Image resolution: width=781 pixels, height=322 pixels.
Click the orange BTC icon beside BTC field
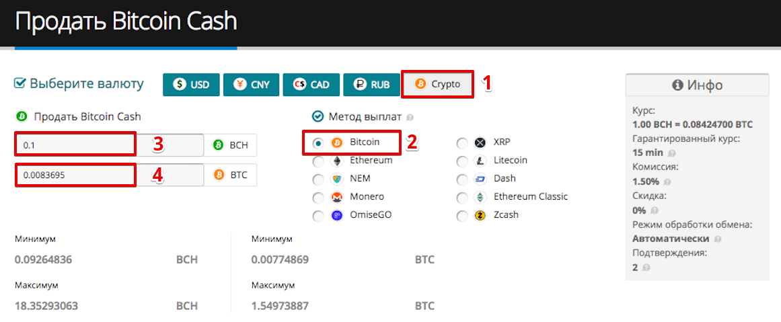218,175
